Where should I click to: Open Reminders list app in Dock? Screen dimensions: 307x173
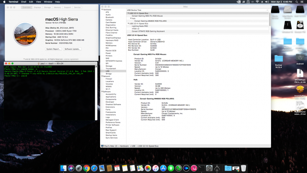click(132, 168)
